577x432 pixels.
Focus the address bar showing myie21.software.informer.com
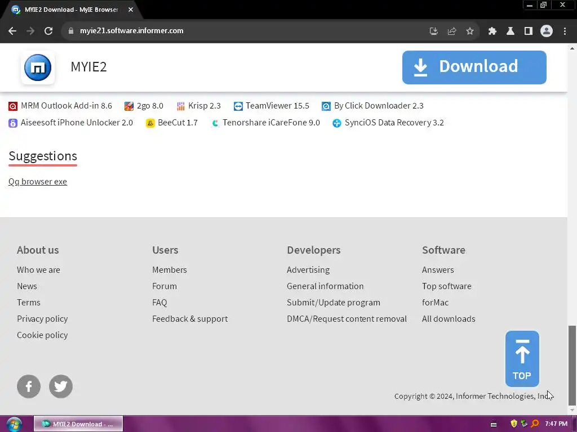[132, 31]
